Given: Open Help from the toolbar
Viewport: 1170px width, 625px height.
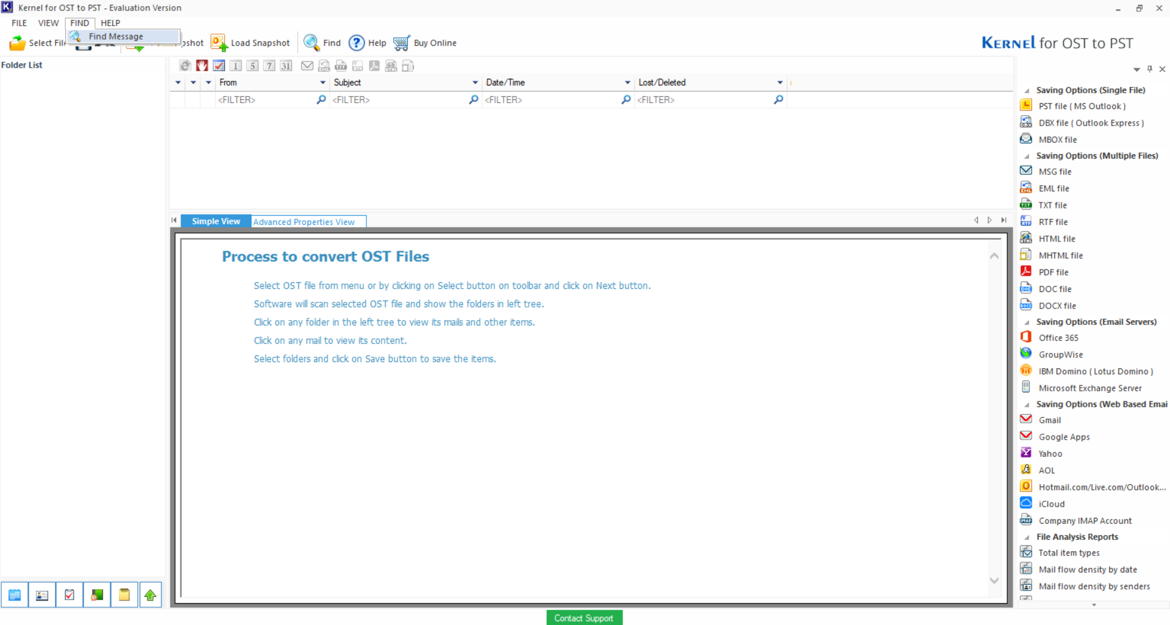Looking at the screenshot, I should click(367, 43).
